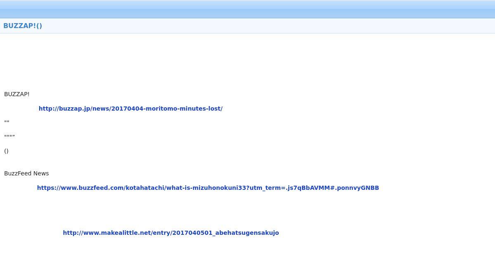Click the BUZZAP!() page title

click(x=23, y=26)
